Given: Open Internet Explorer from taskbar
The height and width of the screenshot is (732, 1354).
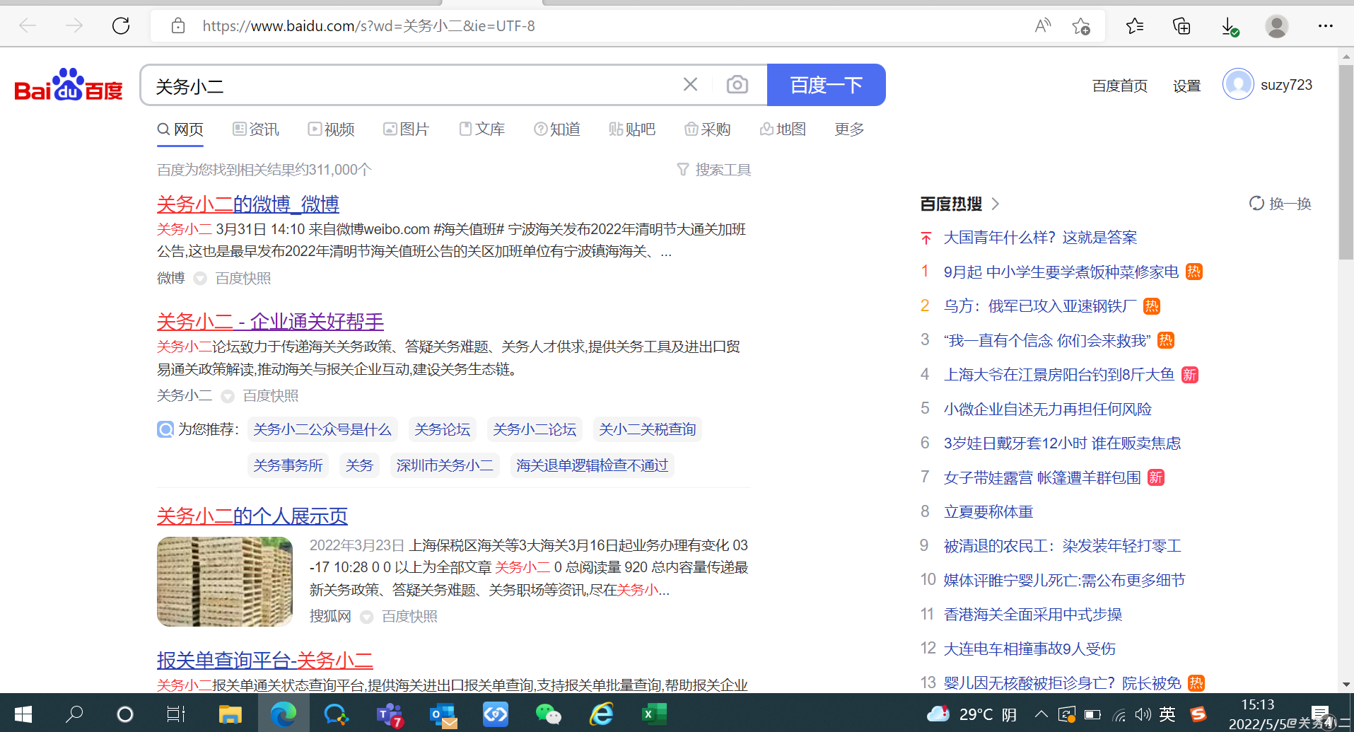Looking at the screenshot, I should (x=602, y=714).
